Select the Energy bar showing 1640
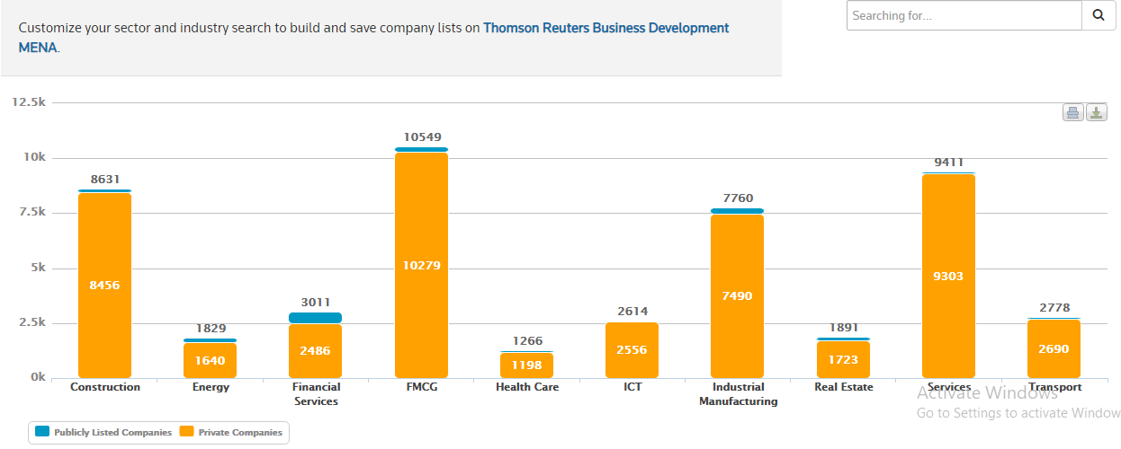 [210, 360]
